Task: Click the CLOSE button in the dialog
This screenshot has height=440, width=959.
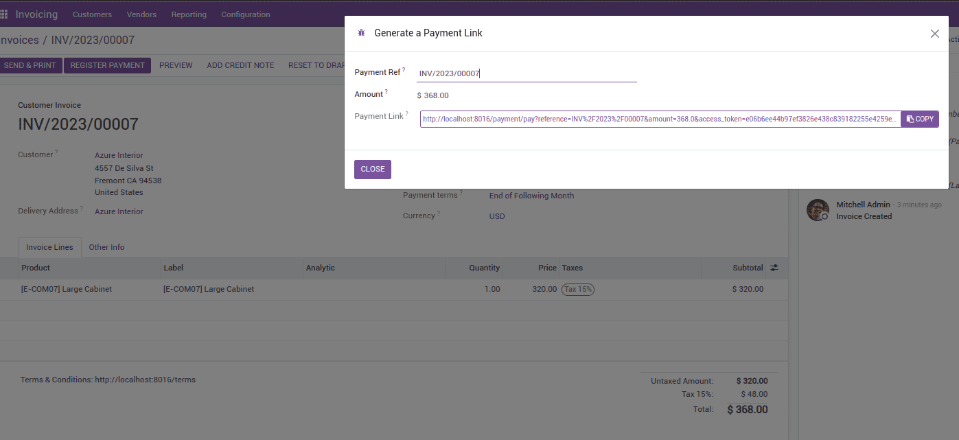Action: (x=372, y=169)
